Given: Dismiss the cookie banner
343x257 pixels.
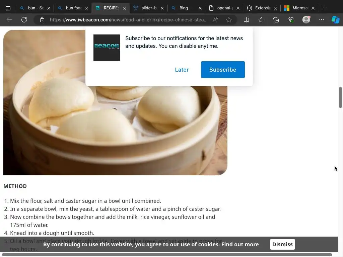Looking at the screenshot, I should click(282, 244).
